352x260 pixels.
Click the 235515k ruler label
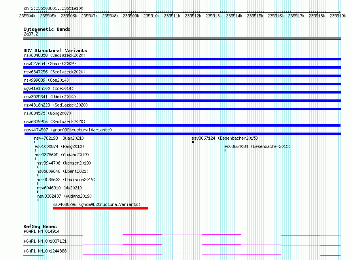point(255,16)
